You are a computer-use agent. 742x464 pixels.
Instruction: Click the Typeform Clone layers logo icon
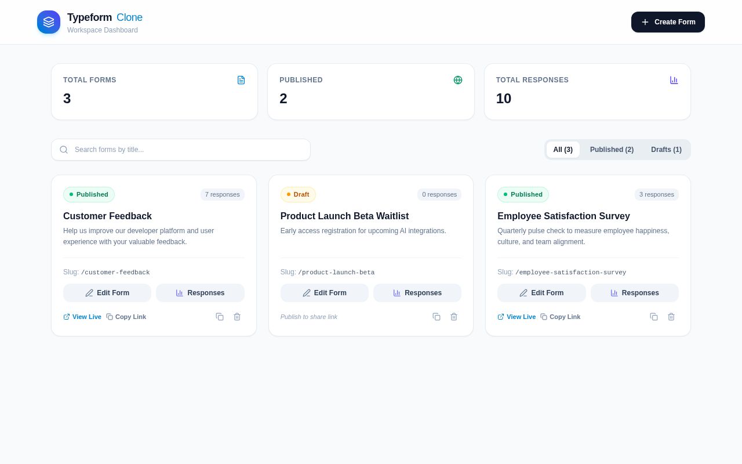(x=49, y=22)
